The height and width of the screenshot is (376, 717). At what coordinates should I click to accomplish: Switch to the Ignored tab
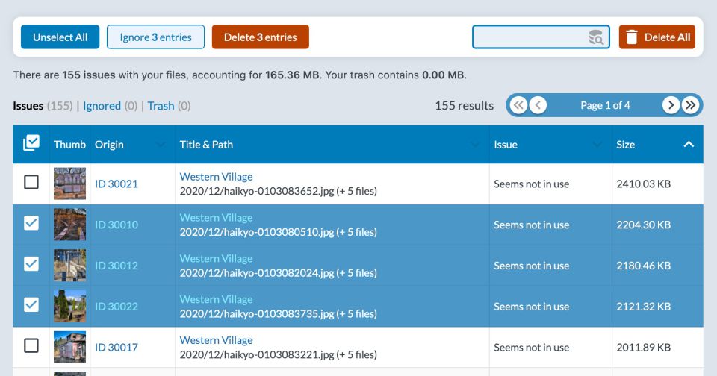coord(102,106)
